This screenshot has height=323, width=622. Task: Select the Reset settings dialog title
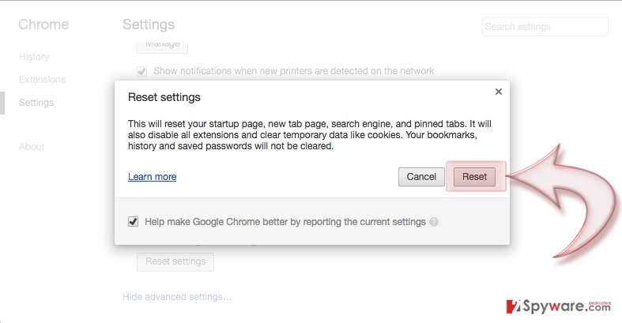pyautogui.click(x=164, y=97)
